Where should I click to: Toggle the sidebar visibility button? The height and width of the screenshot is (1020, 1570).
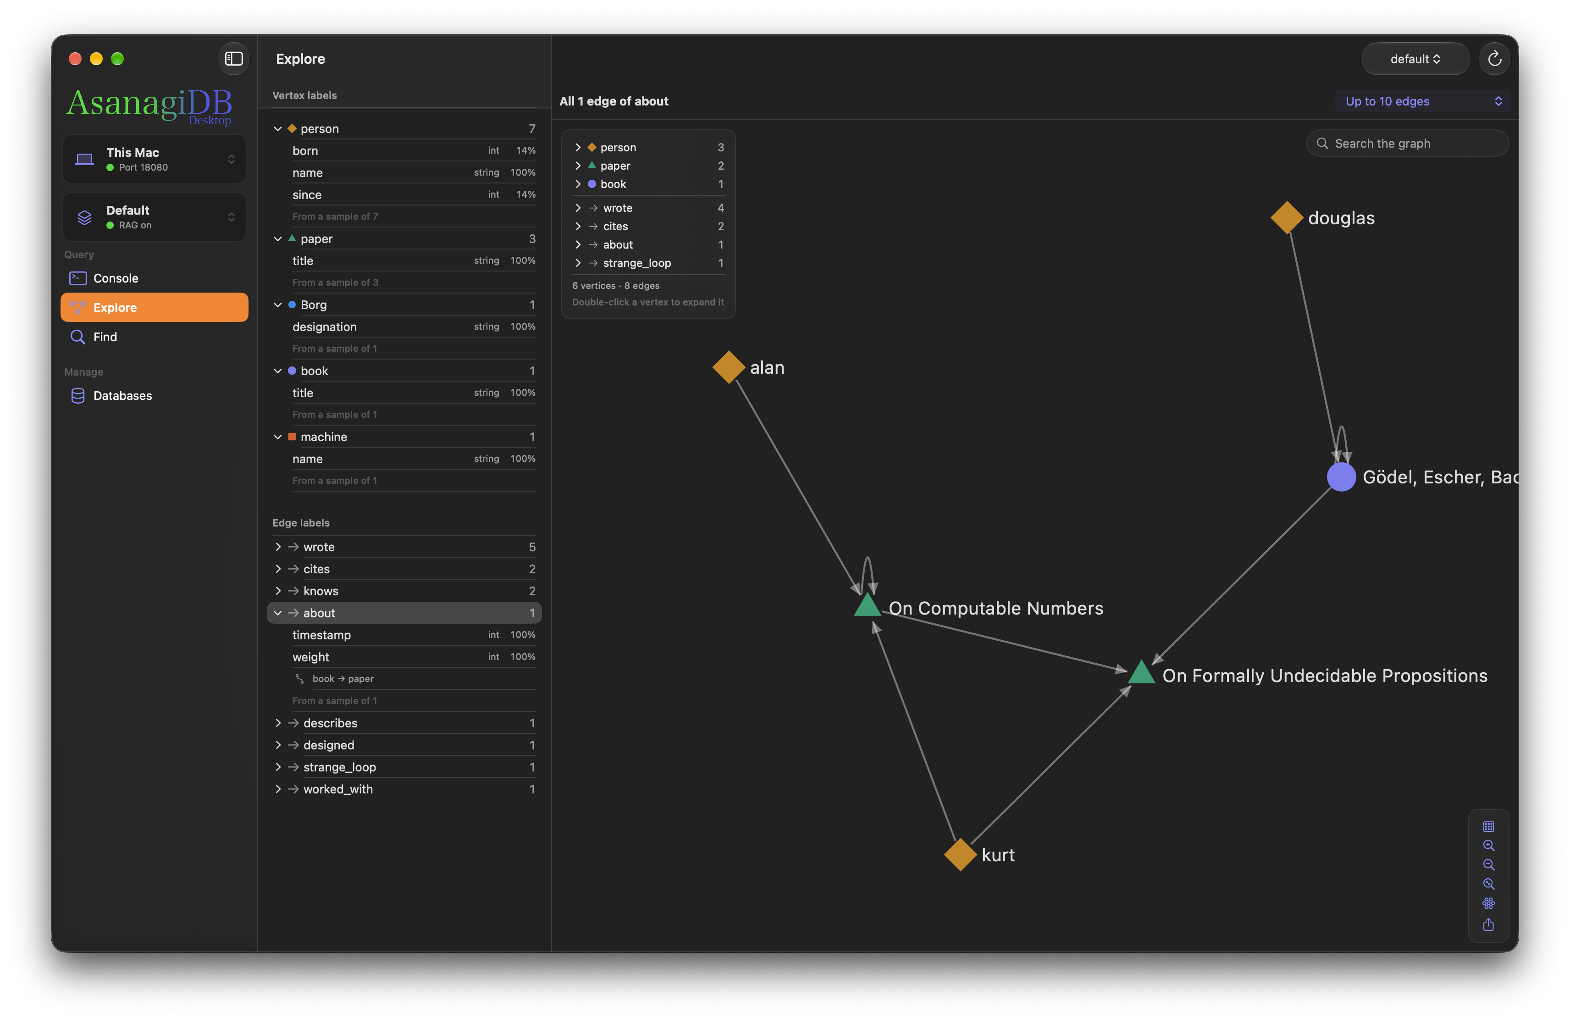click(233, 59)
